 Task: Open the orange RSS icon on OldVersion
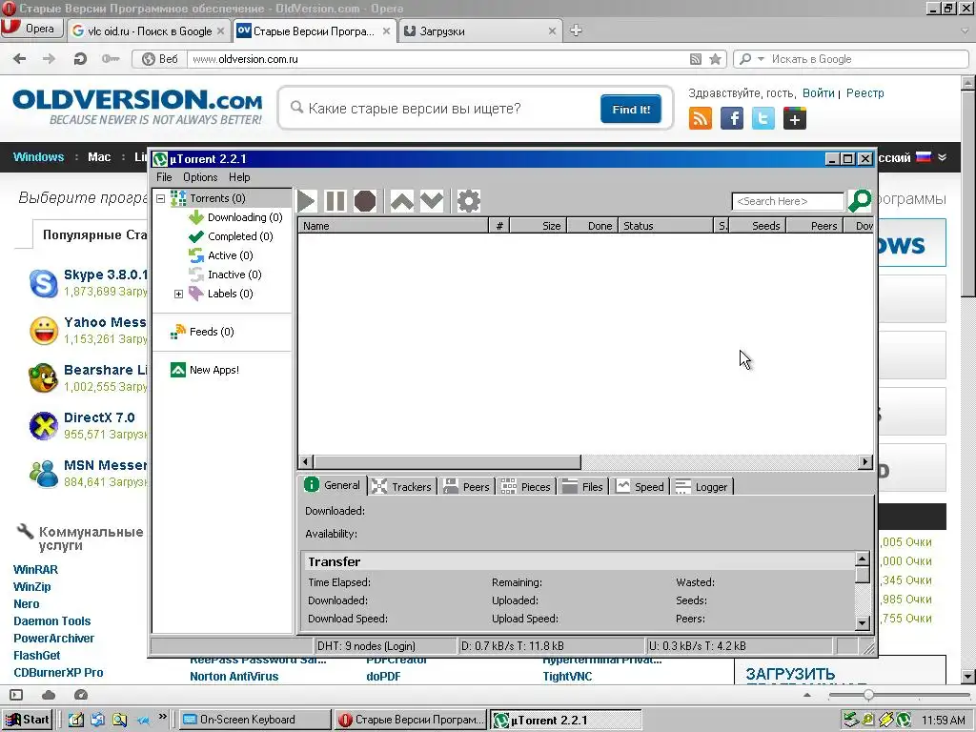tap(701, 118)
